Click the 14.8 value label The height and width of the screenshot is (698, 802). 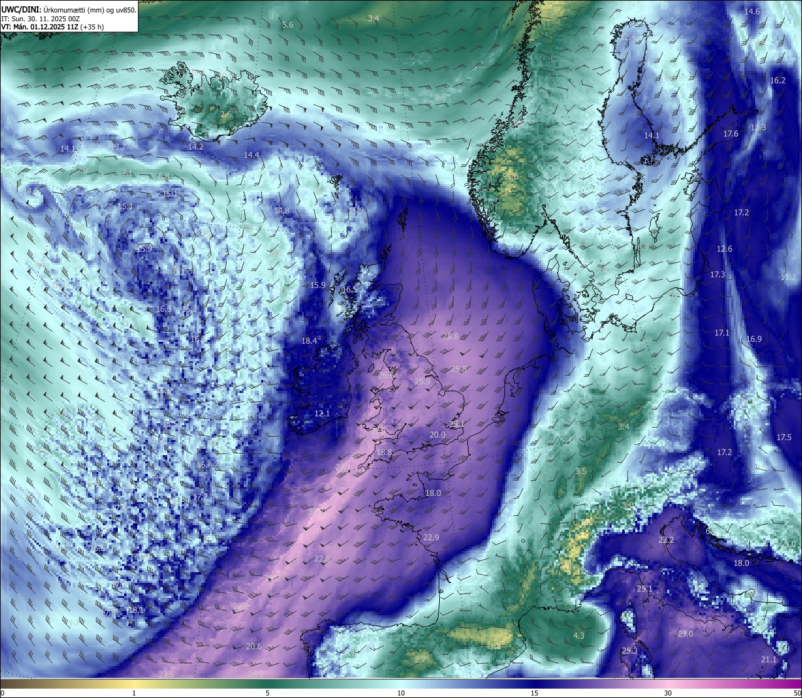pos(281,211)
